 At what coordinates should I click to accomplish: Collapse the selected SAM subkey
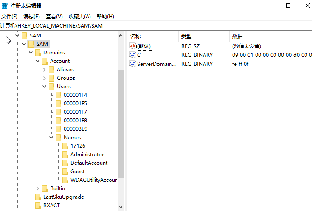point(24,44)
